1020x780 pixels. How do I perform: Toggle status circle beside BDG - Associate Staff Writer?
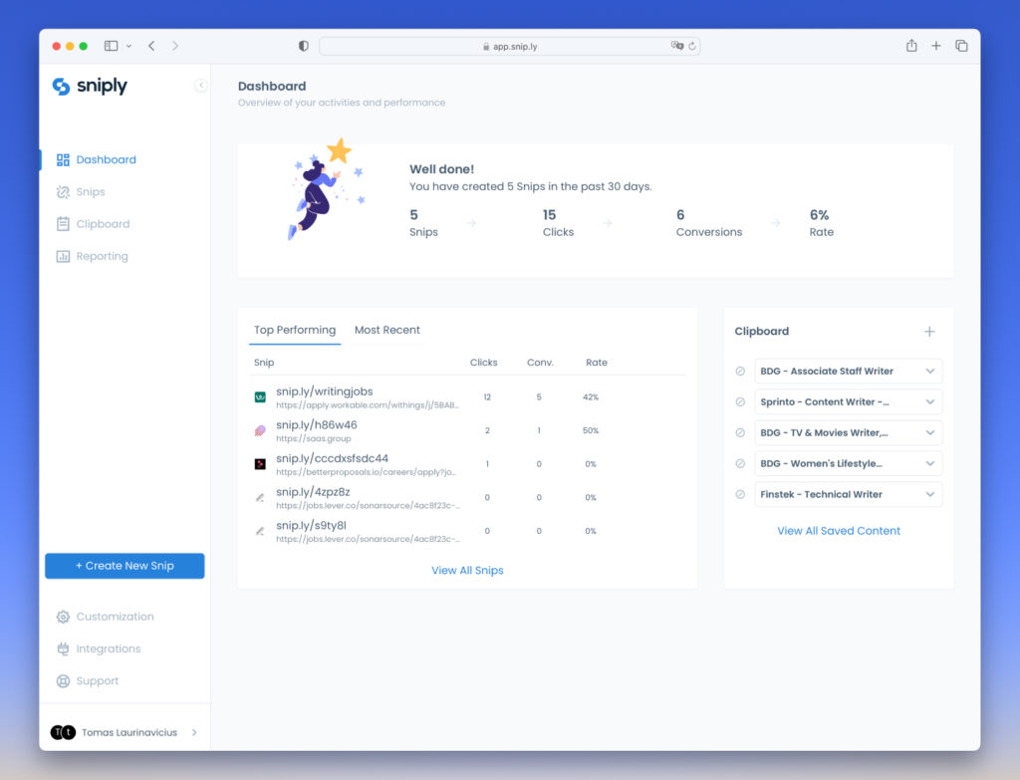coord(740,372)
